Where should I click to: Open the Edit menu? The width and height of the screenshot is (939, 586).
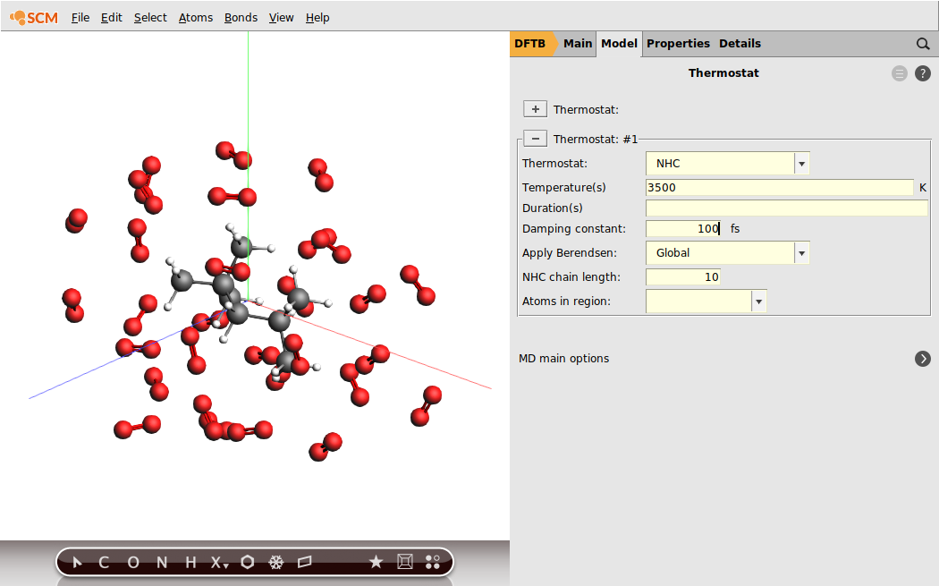tap(112, 18)
